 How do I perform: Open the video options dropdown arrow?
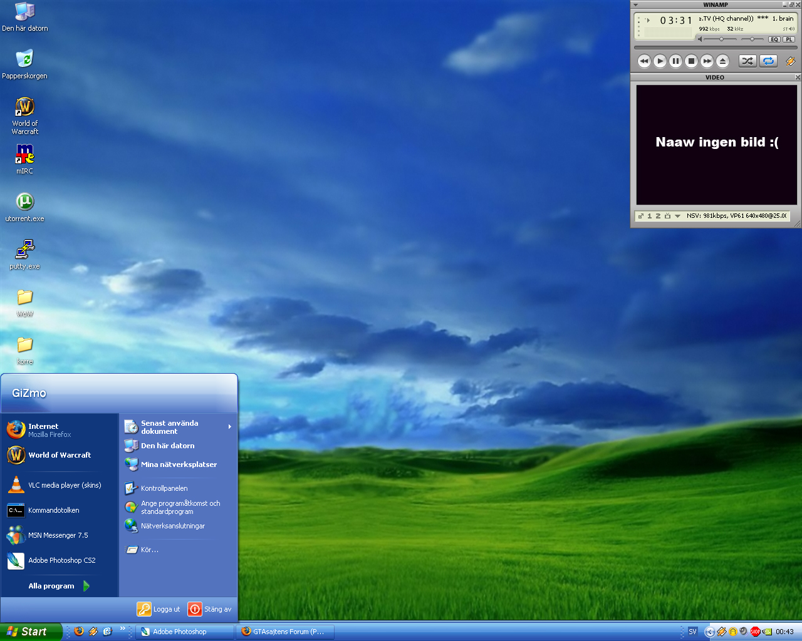click(677, 216)
